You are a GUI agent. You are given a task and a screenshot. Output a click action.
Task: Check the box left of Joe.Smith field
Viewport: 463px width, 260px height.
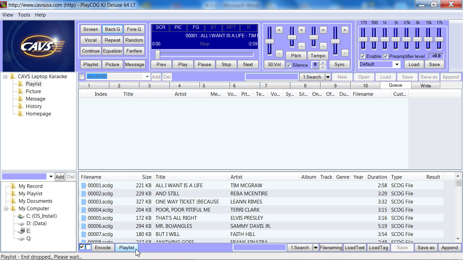[82, 77]
